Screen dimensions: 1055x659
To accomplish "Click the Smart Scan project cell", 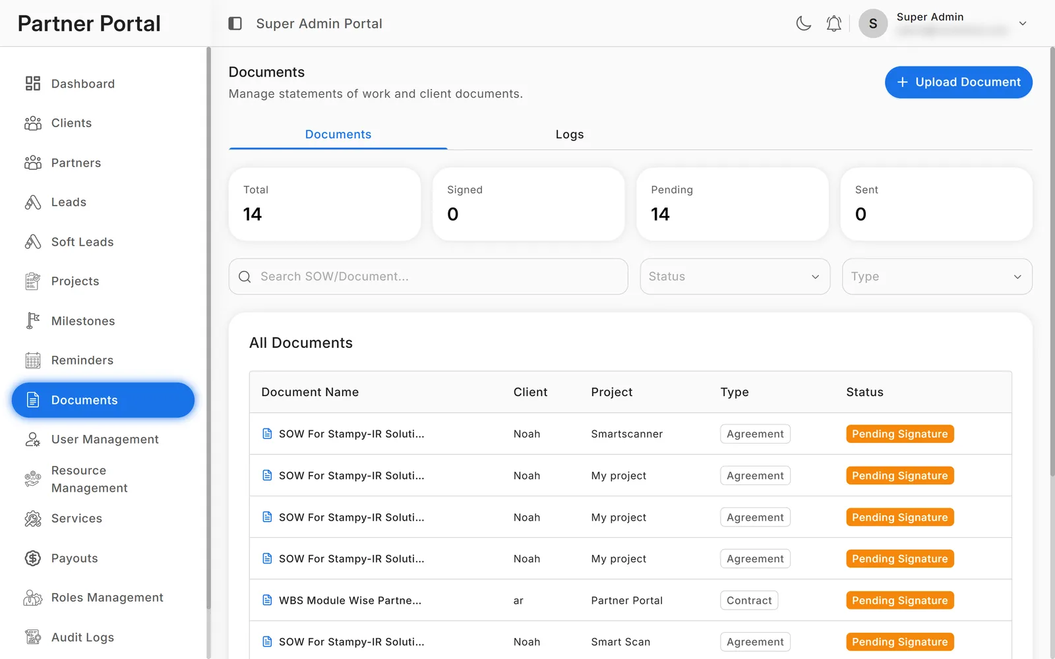I will [620, 642].
